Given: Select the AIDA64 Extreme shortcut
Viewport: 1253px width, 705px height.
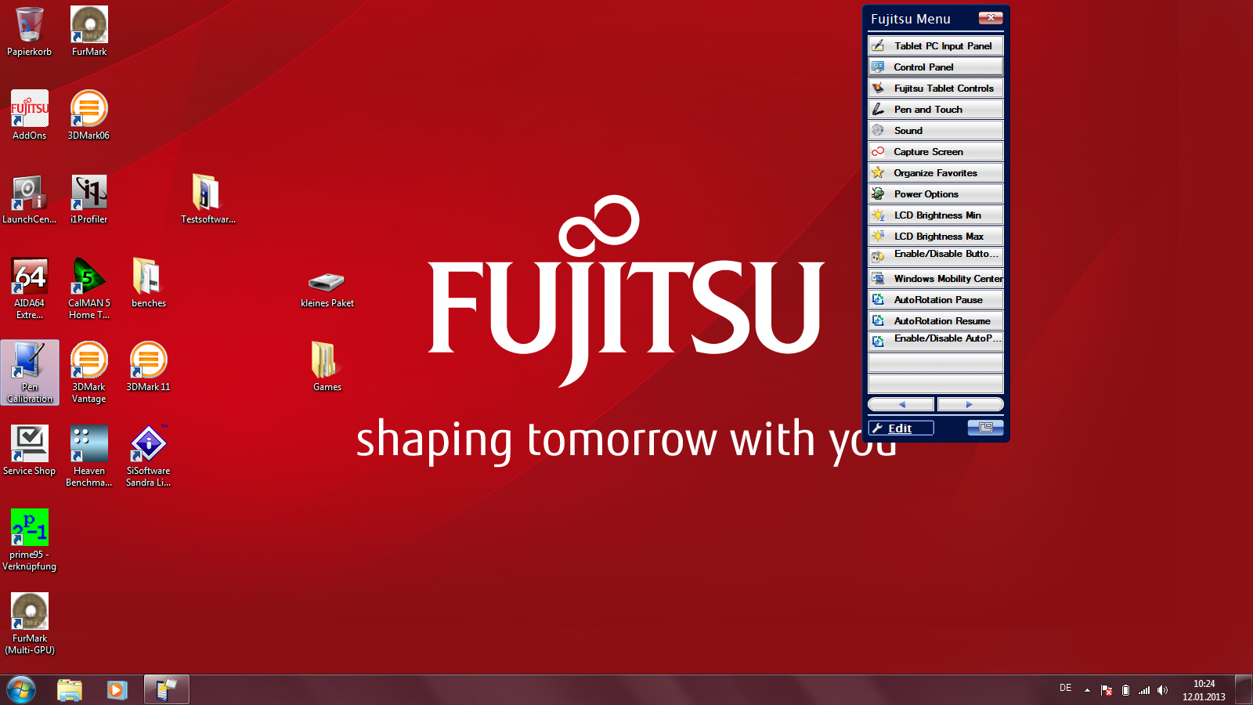Looking at the screenshot, I should (29, 288).
